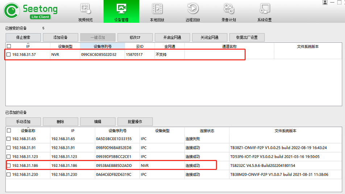Sort searched devices by 设备序列号 column

(x=102, y=46)
